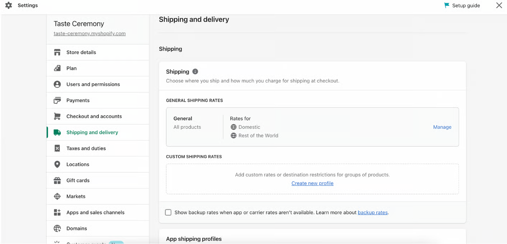This screenshot has height=244, width=507.
Task: Open the Markets settings section
Action: pos(76,196)
